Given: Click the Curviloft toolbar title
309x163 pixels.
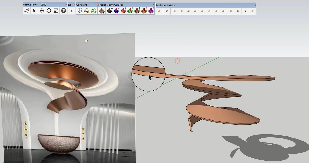Looking at the screenshot, I should tap(82, 5).
